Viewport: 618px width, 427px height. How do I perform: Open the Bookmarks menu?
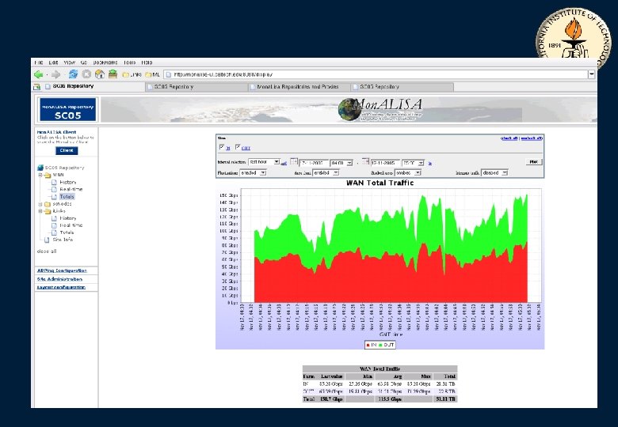click(105, 62)
